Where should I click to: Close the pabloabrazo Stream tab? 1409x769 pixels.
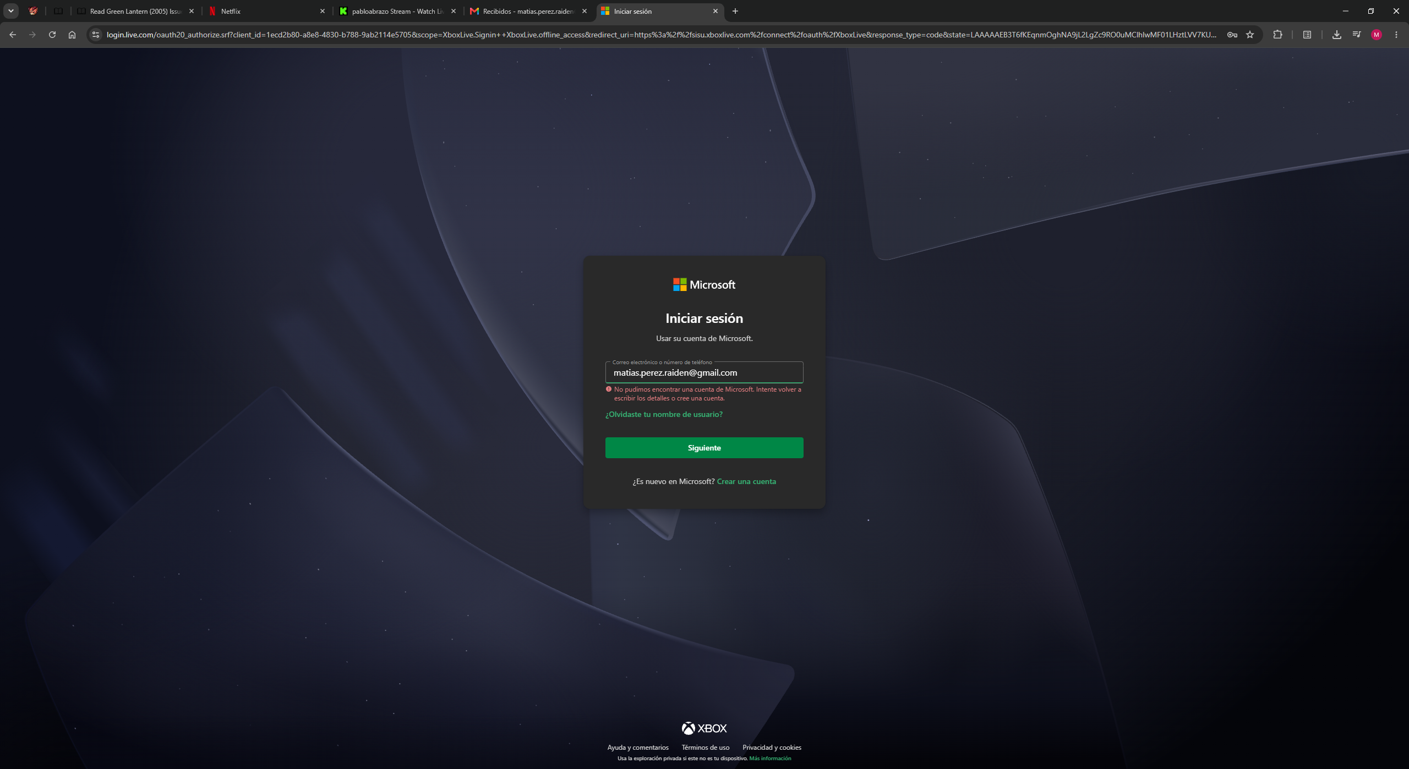click(454, 11)
